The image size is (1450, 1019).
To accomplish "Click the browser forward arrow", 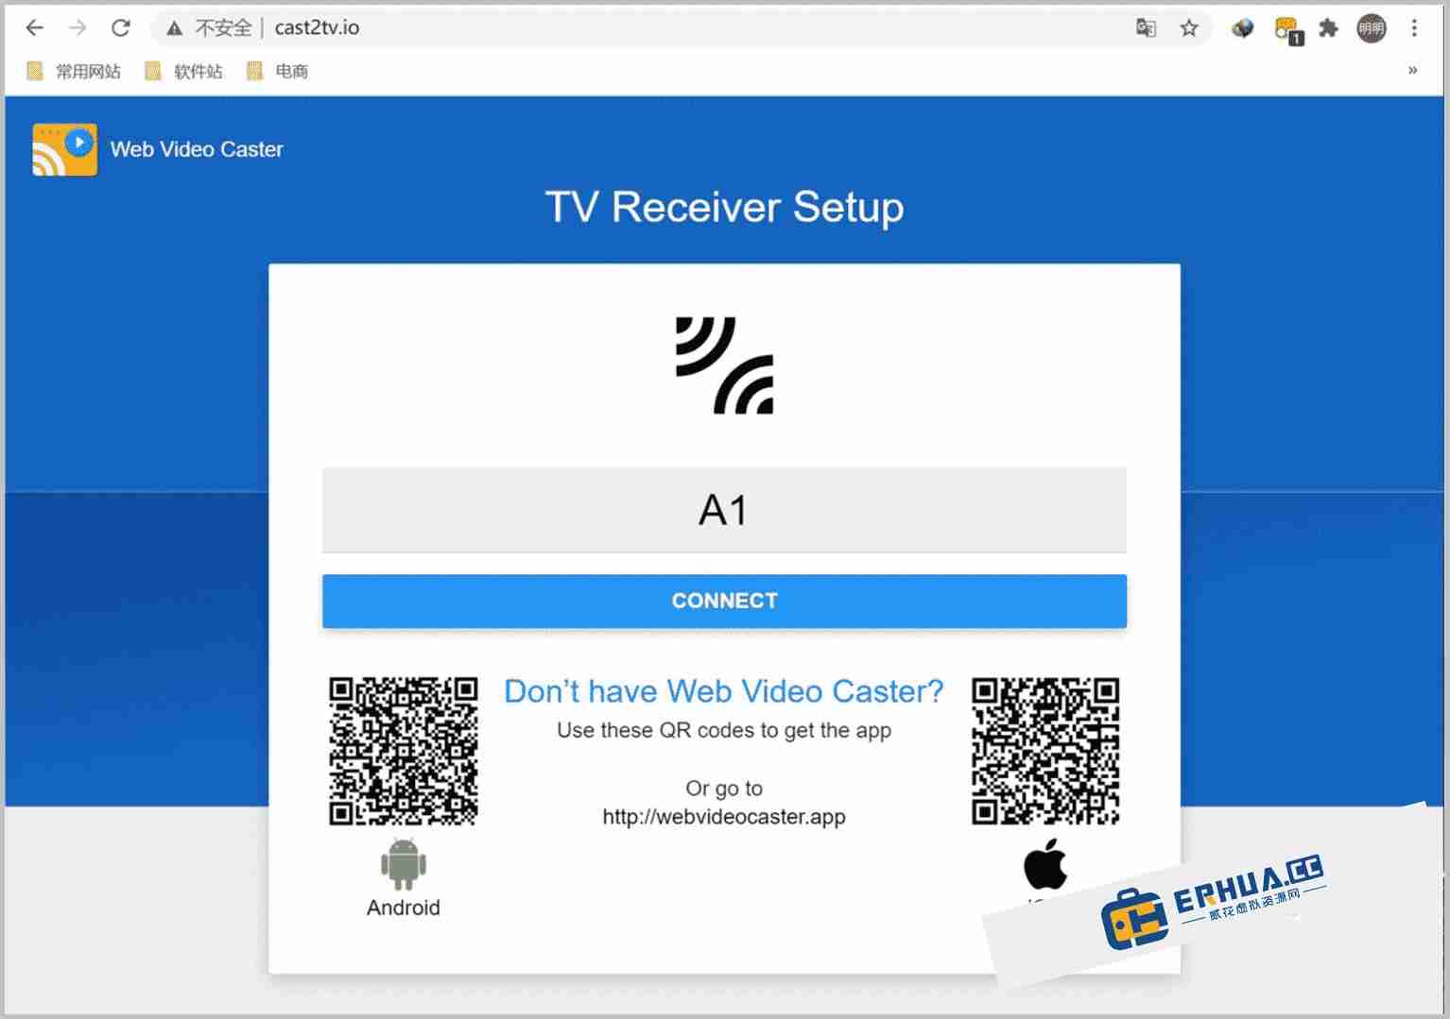I will click(78, 28).
